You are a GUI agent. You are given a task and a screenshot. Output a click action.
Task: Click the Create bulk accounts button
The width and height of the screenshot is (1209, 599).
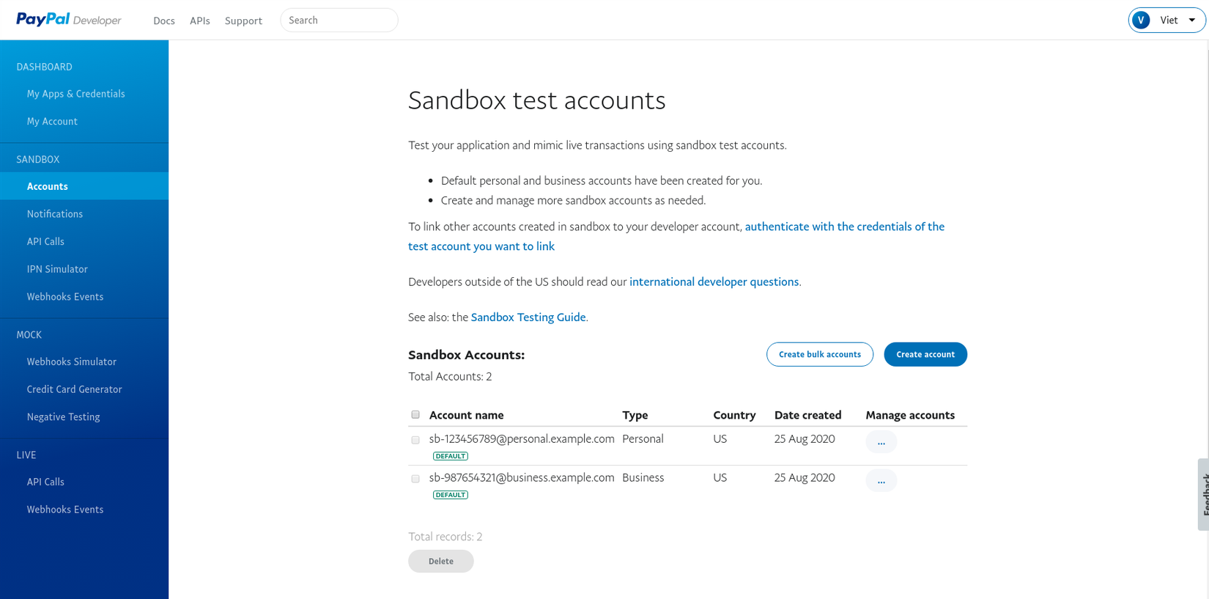click(819, 354)
